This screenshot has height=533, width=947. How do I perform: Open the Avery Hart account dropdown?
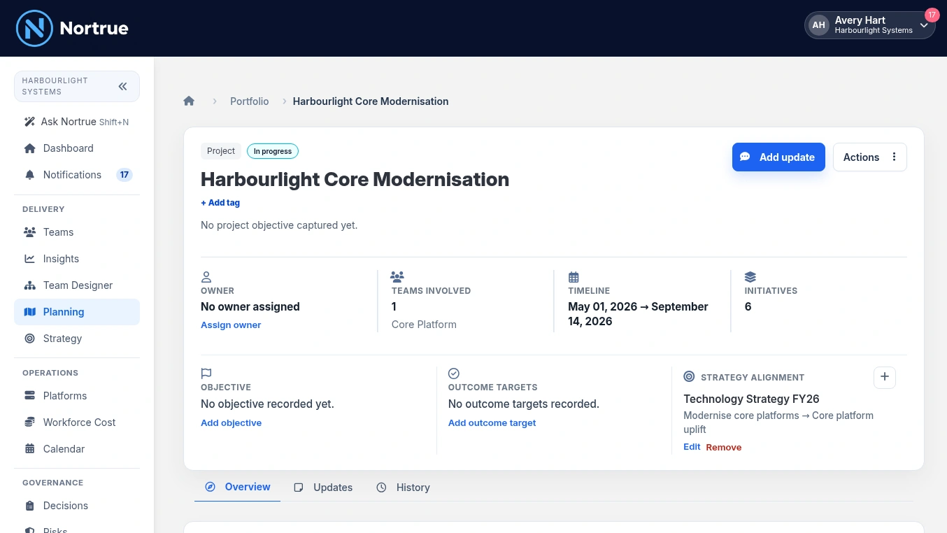point(869,25)
